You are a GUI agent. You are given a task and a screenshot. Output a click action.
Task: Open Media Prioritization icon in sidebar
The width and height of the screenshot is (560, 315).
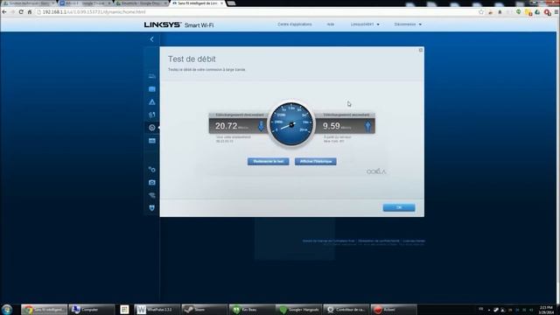click(151, 115)
